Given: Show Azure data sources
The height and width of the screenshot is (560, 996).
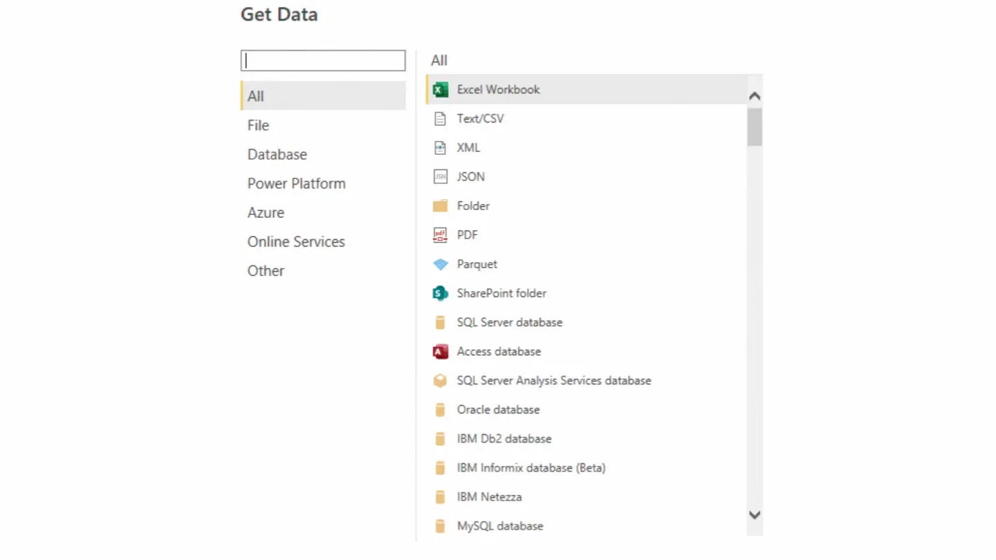Looking at the screenshot, I should [x=323, y=212].
